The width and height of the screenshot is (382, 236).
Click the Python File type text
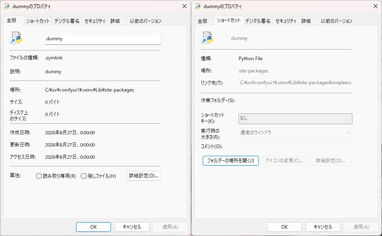(250, 59)
